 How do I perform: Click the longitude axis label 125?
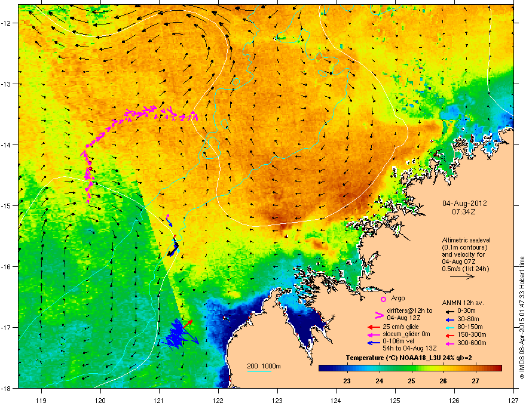pyautogui.click(x=395, y=400)
